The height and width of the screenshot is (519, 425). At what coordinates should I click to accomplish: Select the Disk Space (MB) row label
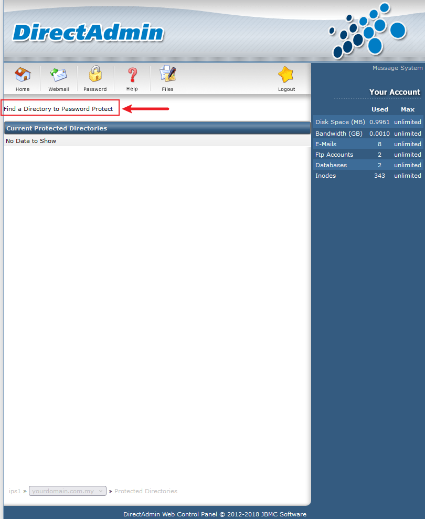340,122
